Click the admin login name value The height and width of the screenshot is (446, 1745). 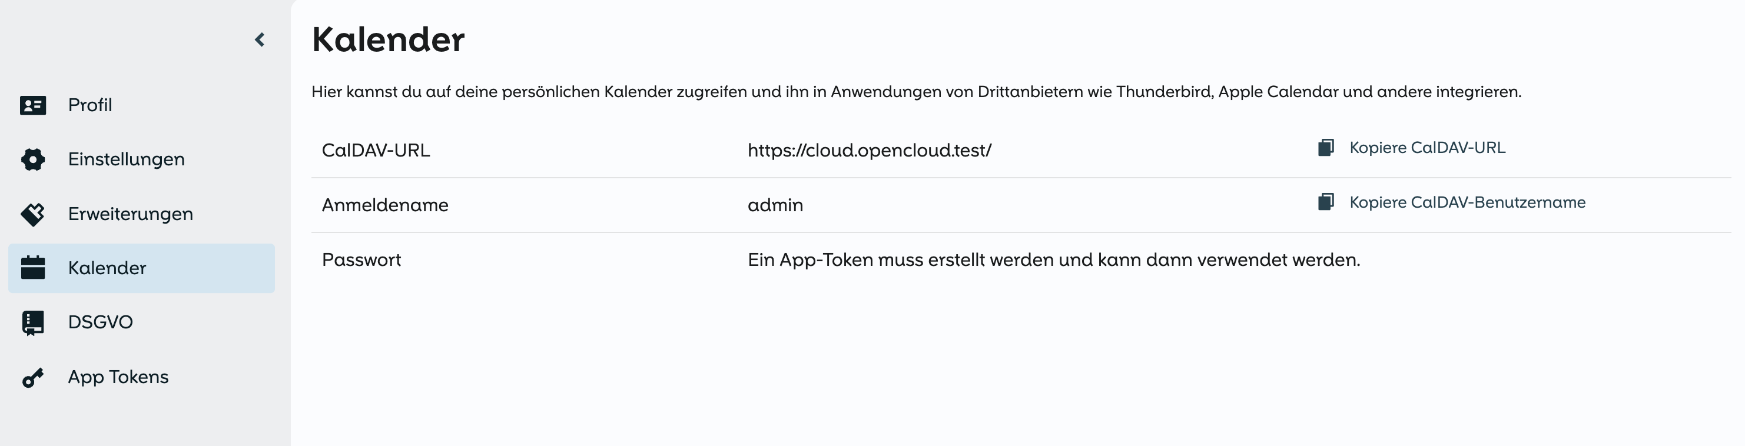775,205
